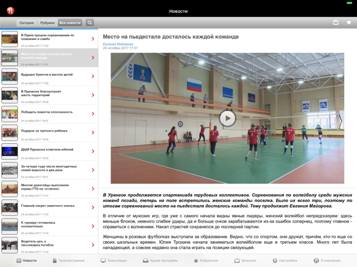Viewport: 357px width, 267px height.
Task: Expand arrow for Водитель цел, а пассажирка погибла
Action: [x=93, y=245]
